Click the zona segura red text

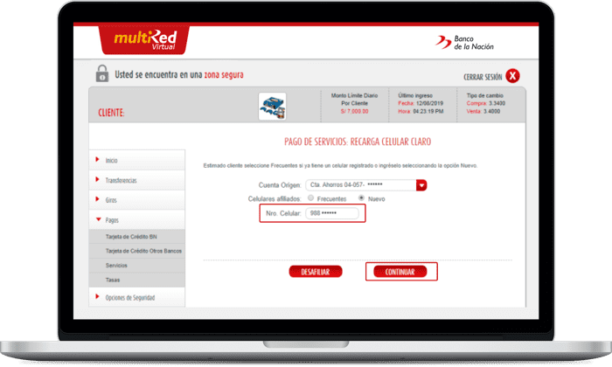224,74
